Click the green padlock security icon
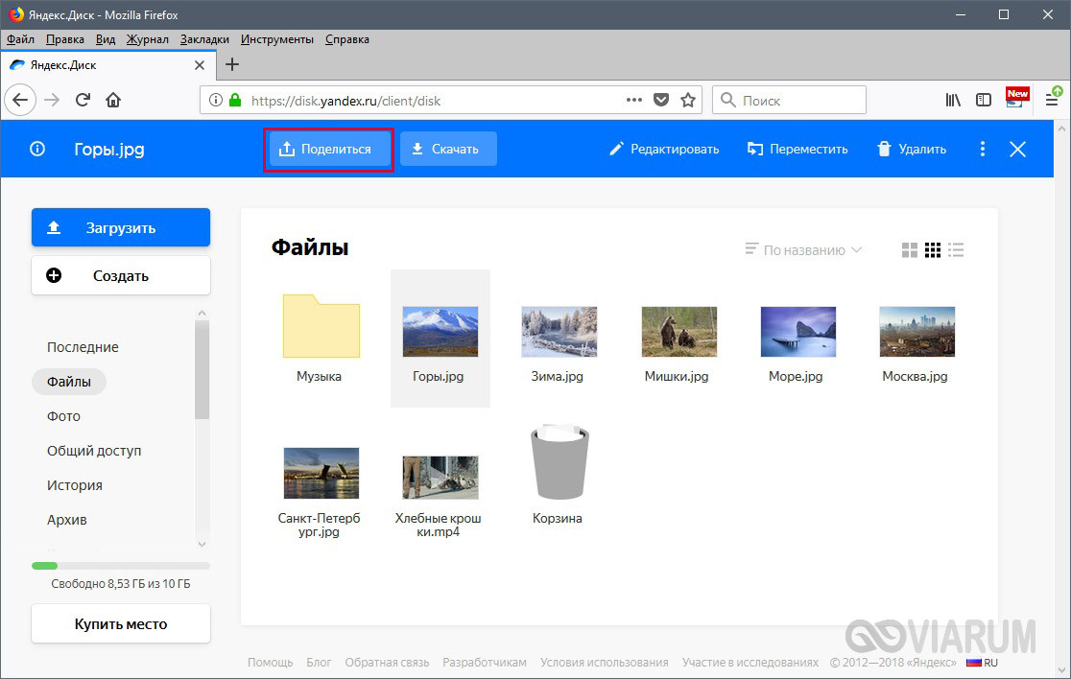The height and width of the screenshot is (679, 1071). coord(235,101)
